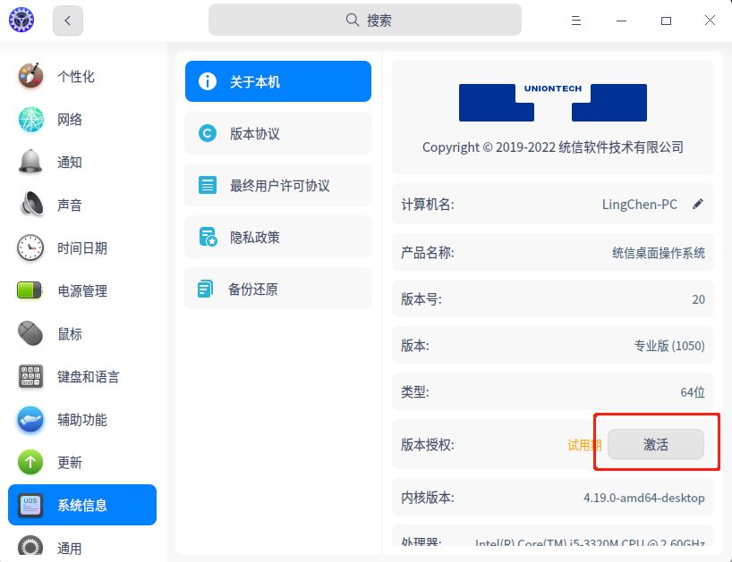Maximize the Control Center window
The width and height of the screenshot is (732, 562).
666,21
